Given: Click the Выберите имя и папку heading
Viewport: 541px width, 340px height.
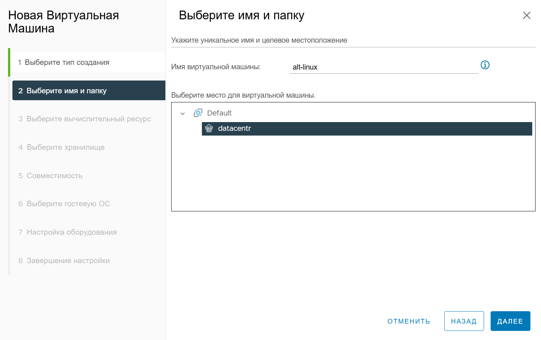Looking at the screenshot, I should click(241, 15).
